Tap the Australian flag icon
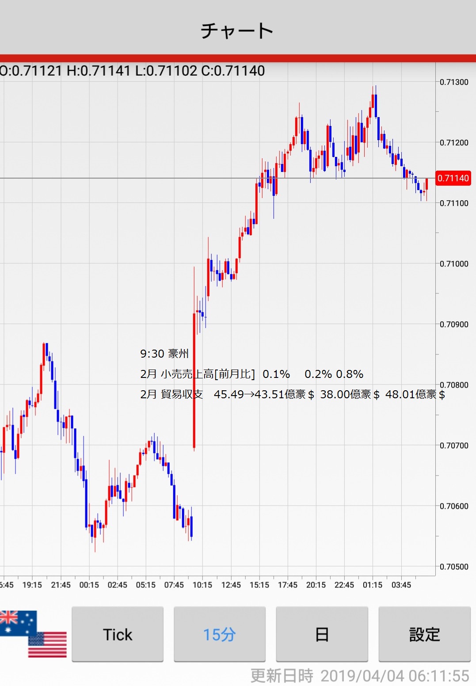The width and height of the screenshot is (476, 686). (17, 622)
